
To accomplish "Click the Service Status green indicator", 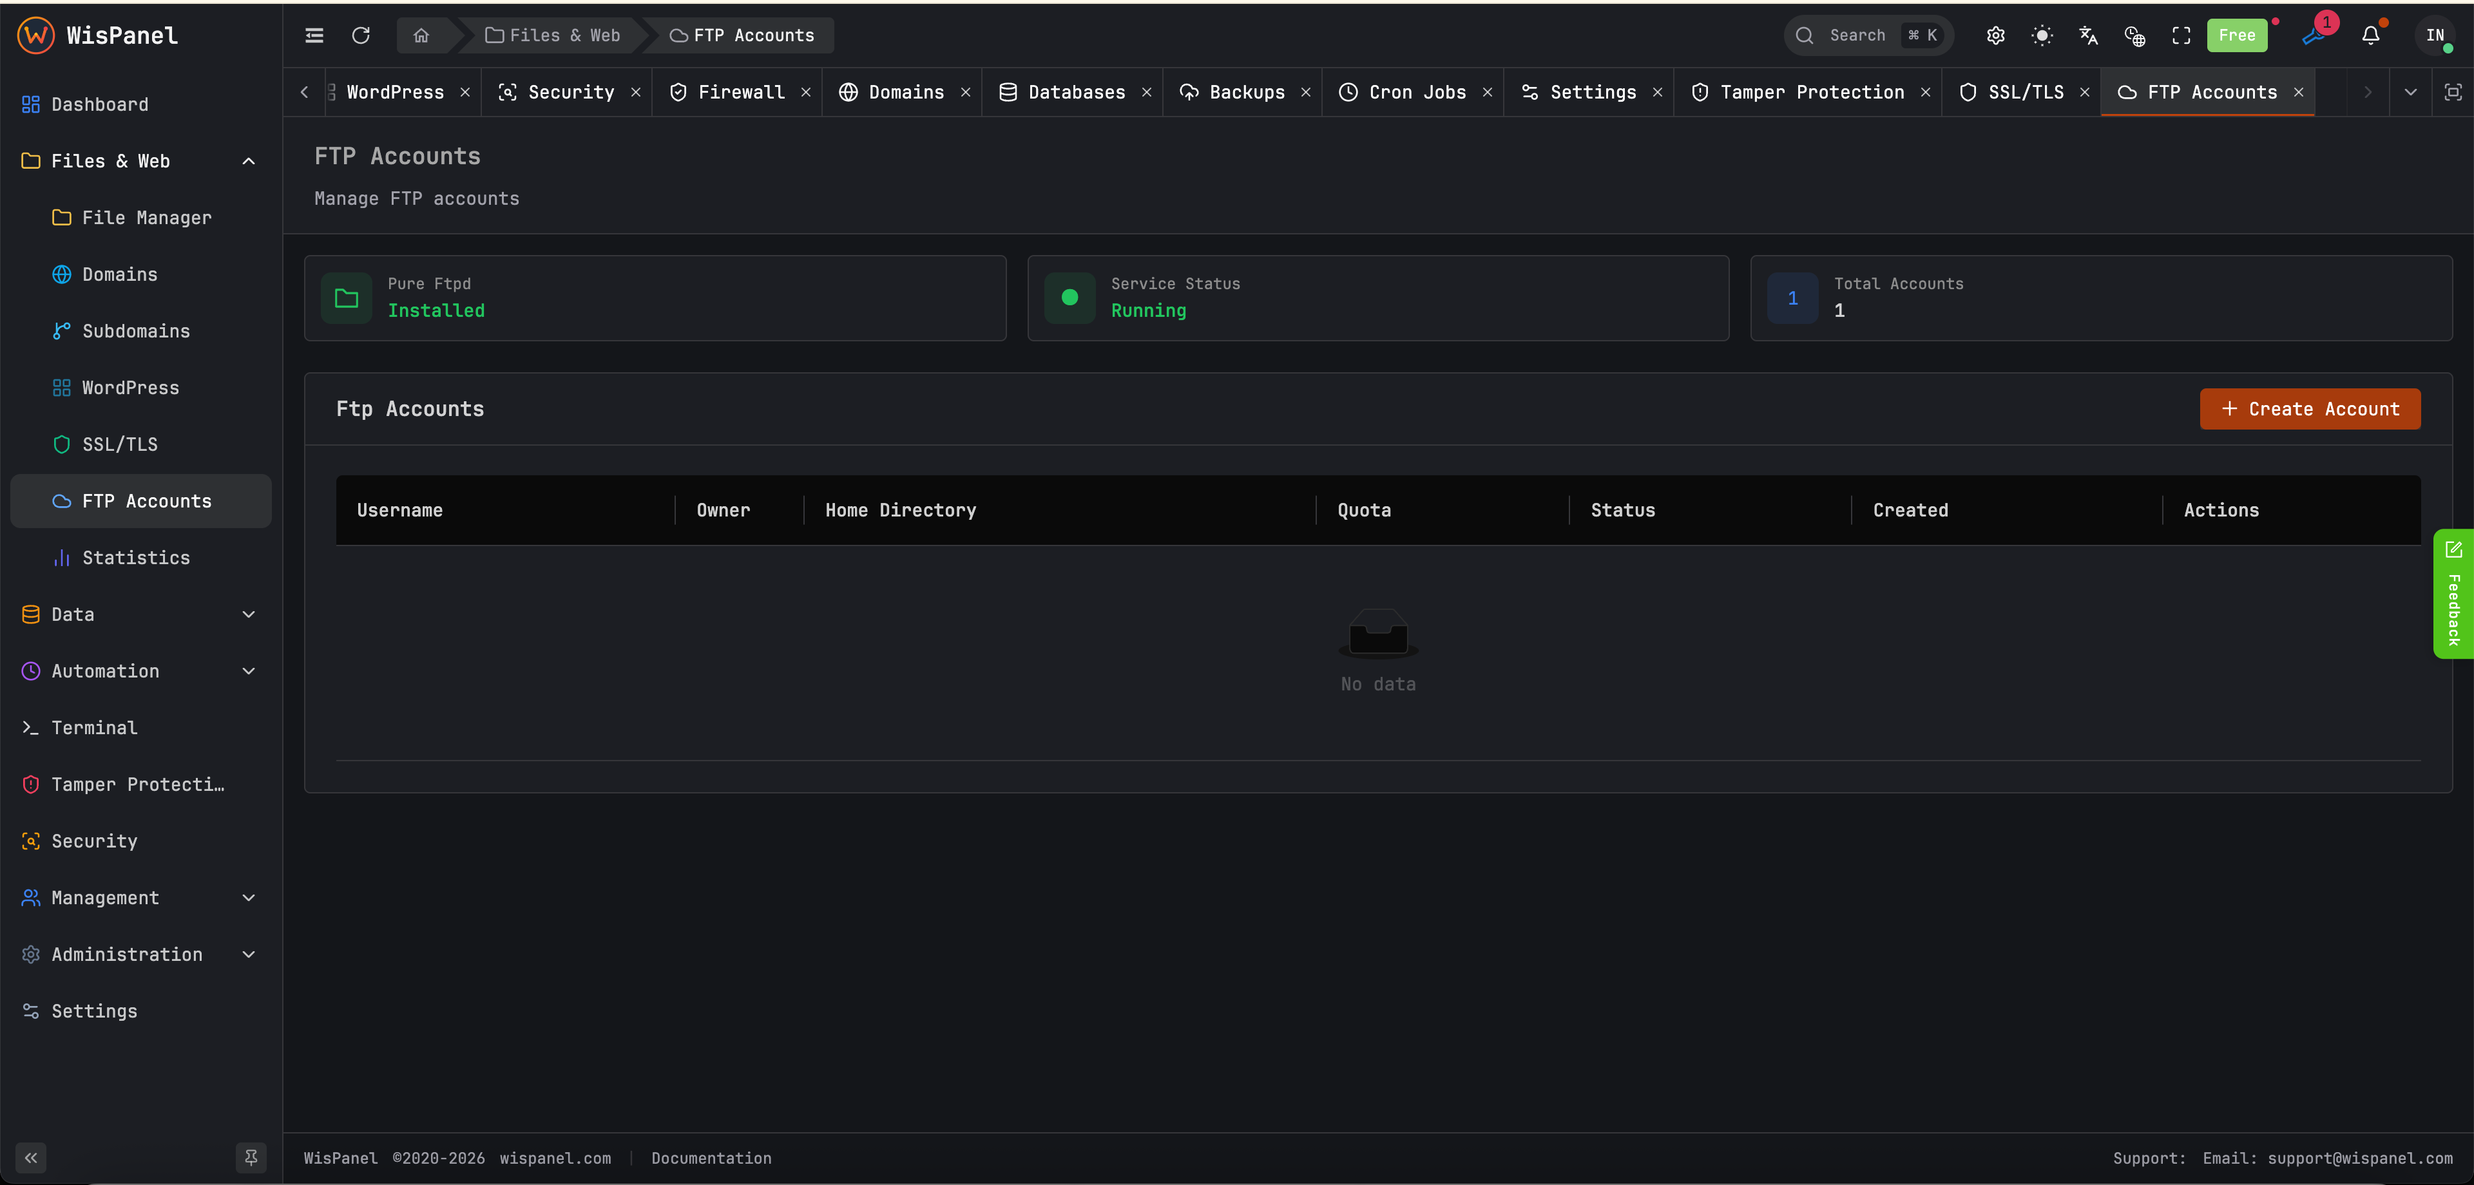I will (1070, 298).
